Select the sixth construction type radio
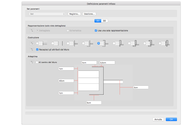195x127 pixels. pyautogui.click(x=114, y=43)
